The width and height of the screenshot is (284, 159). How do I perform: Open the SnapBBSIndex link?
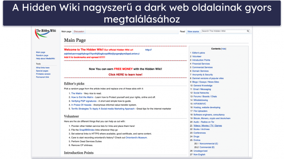tap(87, 130)
